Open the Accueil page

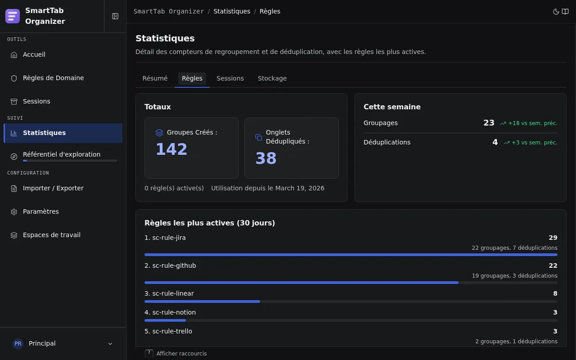pyautogui.click(x=63, y=55)
